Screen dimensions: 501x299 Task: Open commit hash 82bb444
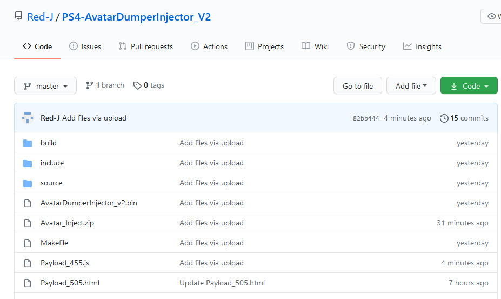(x=366, y=118)
